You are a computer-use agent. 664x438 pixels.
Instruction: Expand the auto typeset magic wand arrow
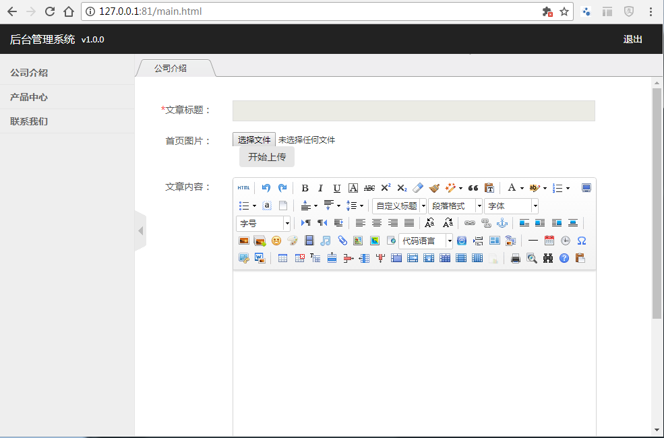(460, 188)
